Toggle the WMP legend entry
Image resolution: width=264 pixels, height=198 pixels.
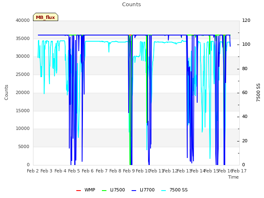85,190
